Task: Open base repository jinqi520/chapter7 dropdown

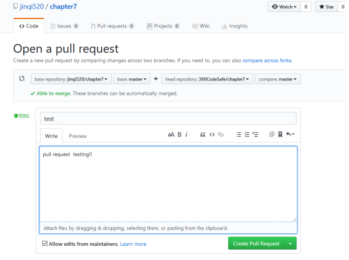Action: click(x=71, y=79)
